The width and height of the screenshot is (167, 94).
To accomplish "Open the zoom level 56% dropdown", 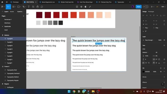I will click(x=163, y=7).
